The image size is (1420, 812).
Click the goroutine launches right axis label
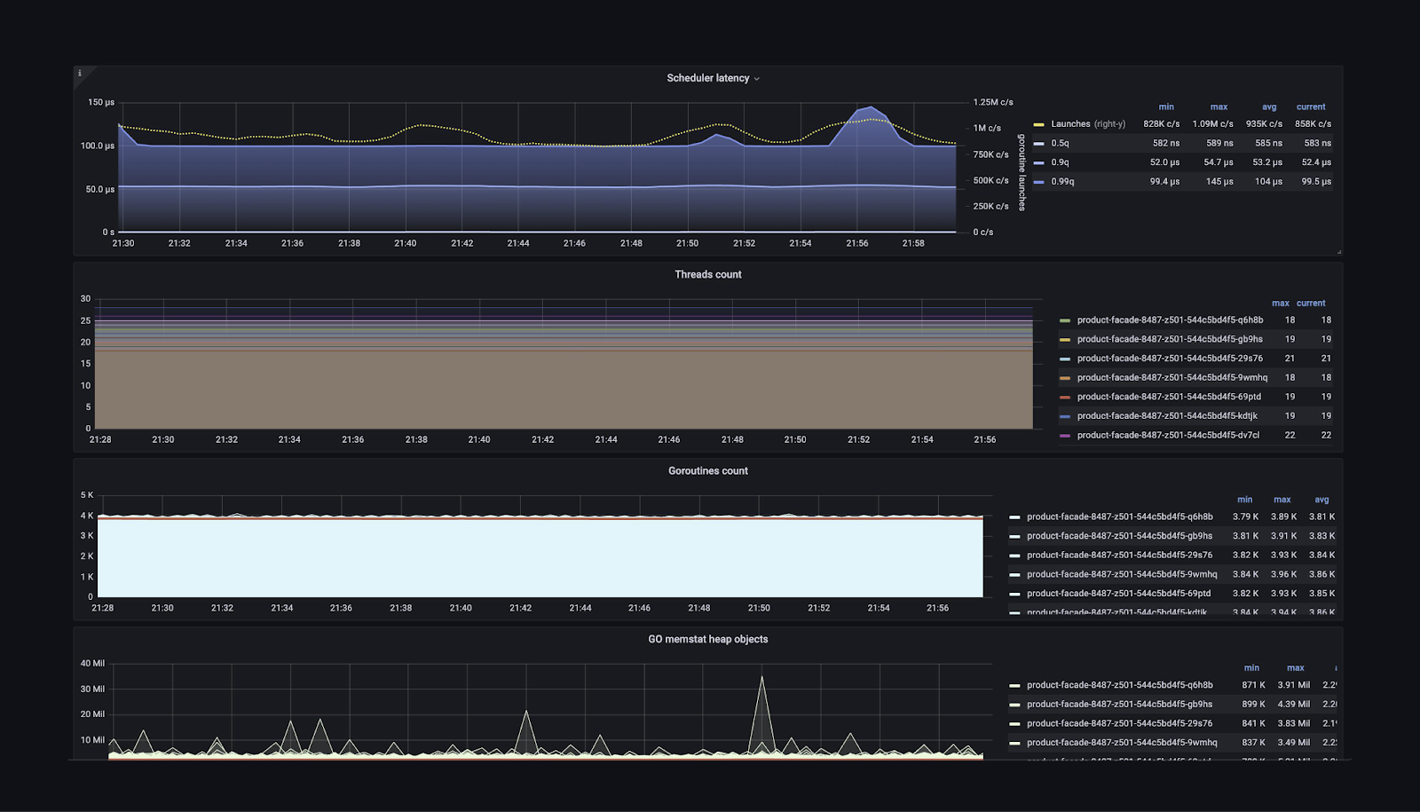click(x=1022, y=172)
